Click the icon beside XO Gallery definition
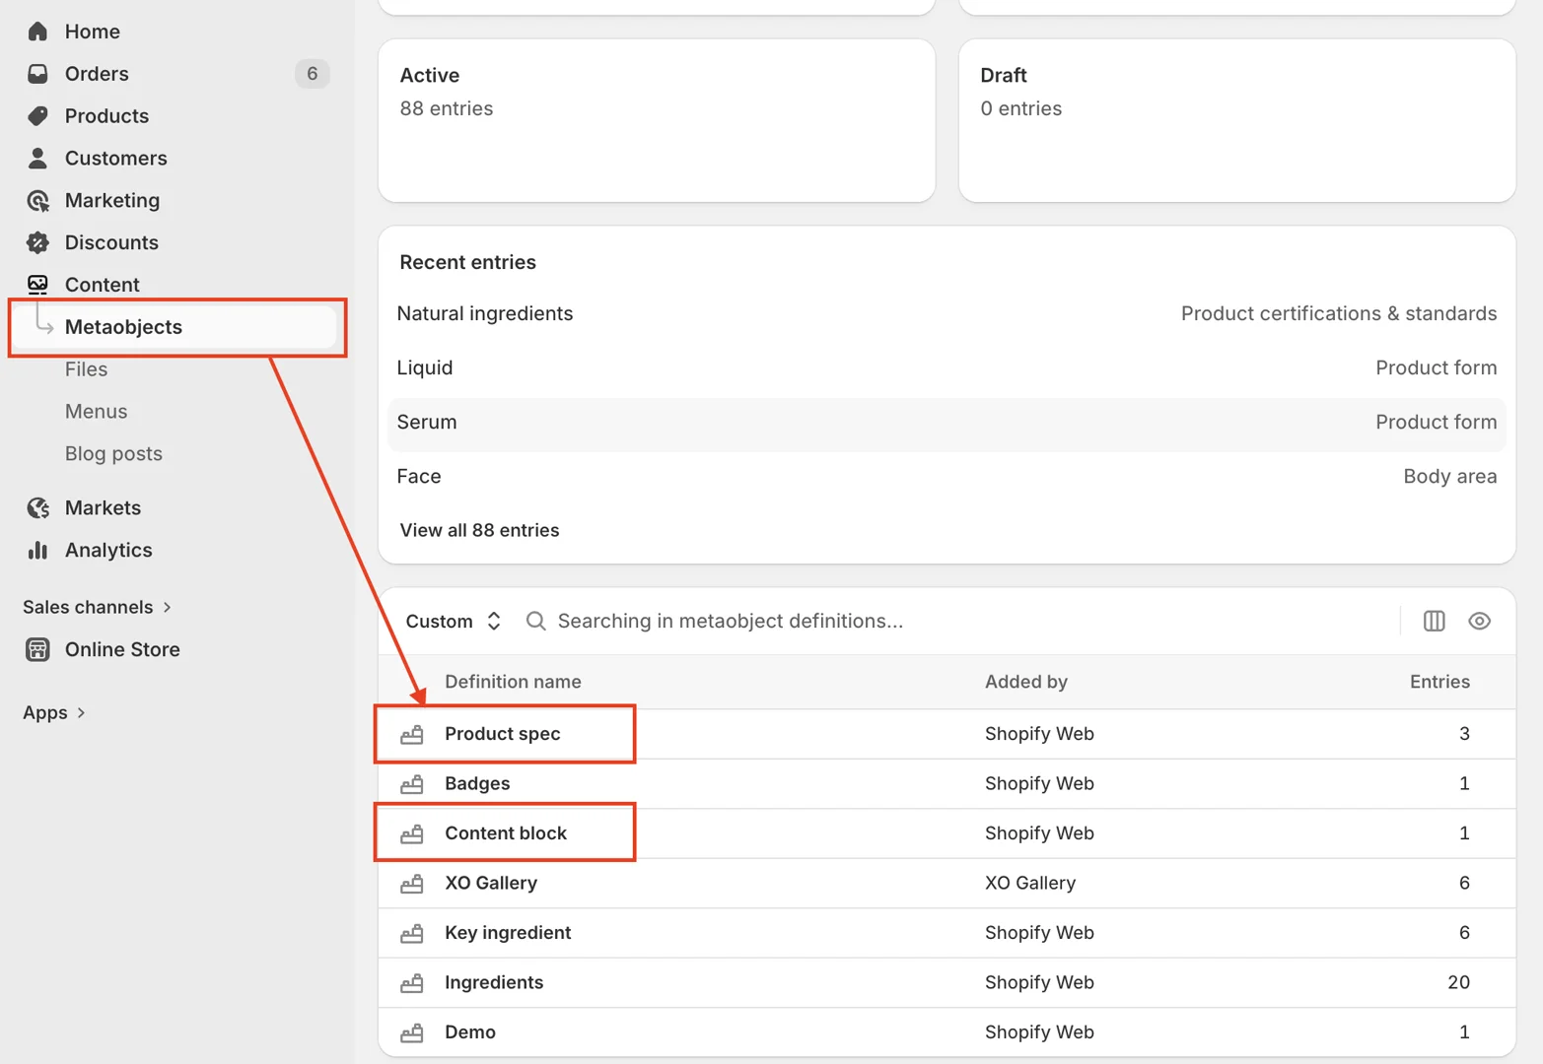The height and width of the screenshot is (1064, 1543). tap(412, 884)
